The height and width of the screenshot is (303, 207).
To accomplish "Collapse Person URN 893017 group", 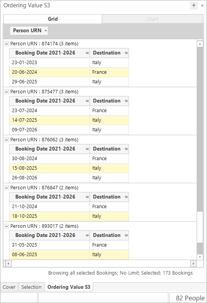I will pyautogui.click(x=7, y=226).
